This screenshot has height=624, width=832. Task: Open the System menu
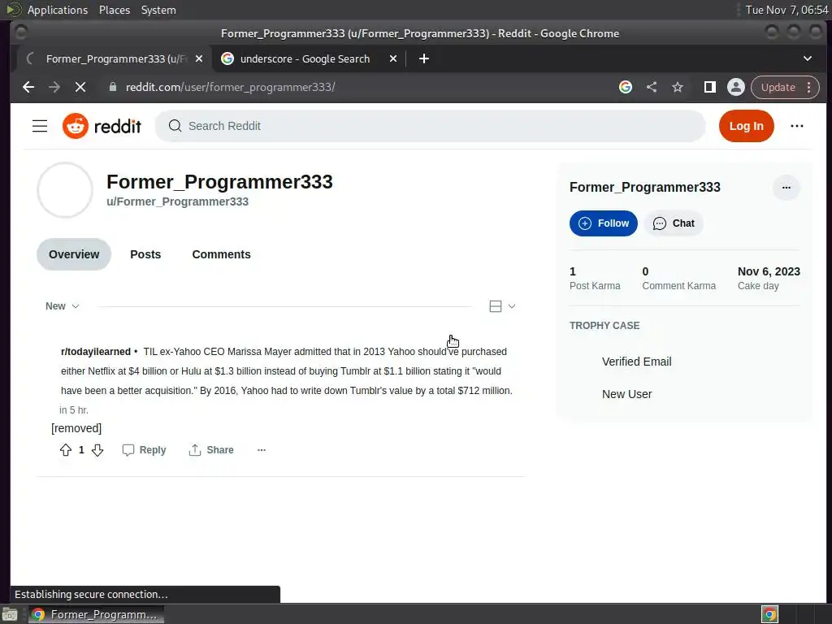[158, 10]
